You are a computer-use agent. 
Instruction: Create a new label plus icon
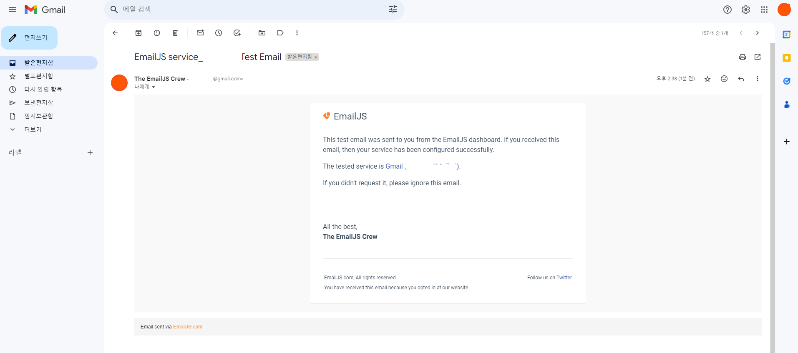click(x=90, y=152)
